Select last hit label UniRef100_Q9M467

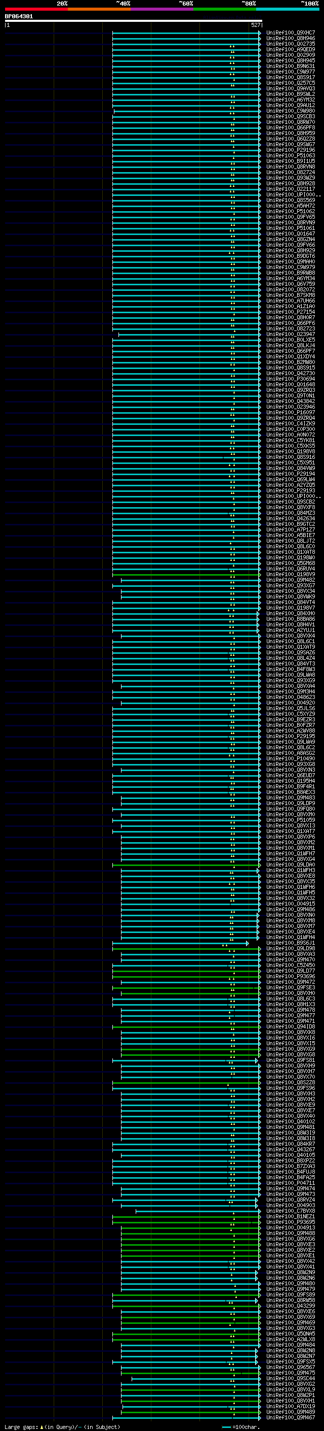291,1417
